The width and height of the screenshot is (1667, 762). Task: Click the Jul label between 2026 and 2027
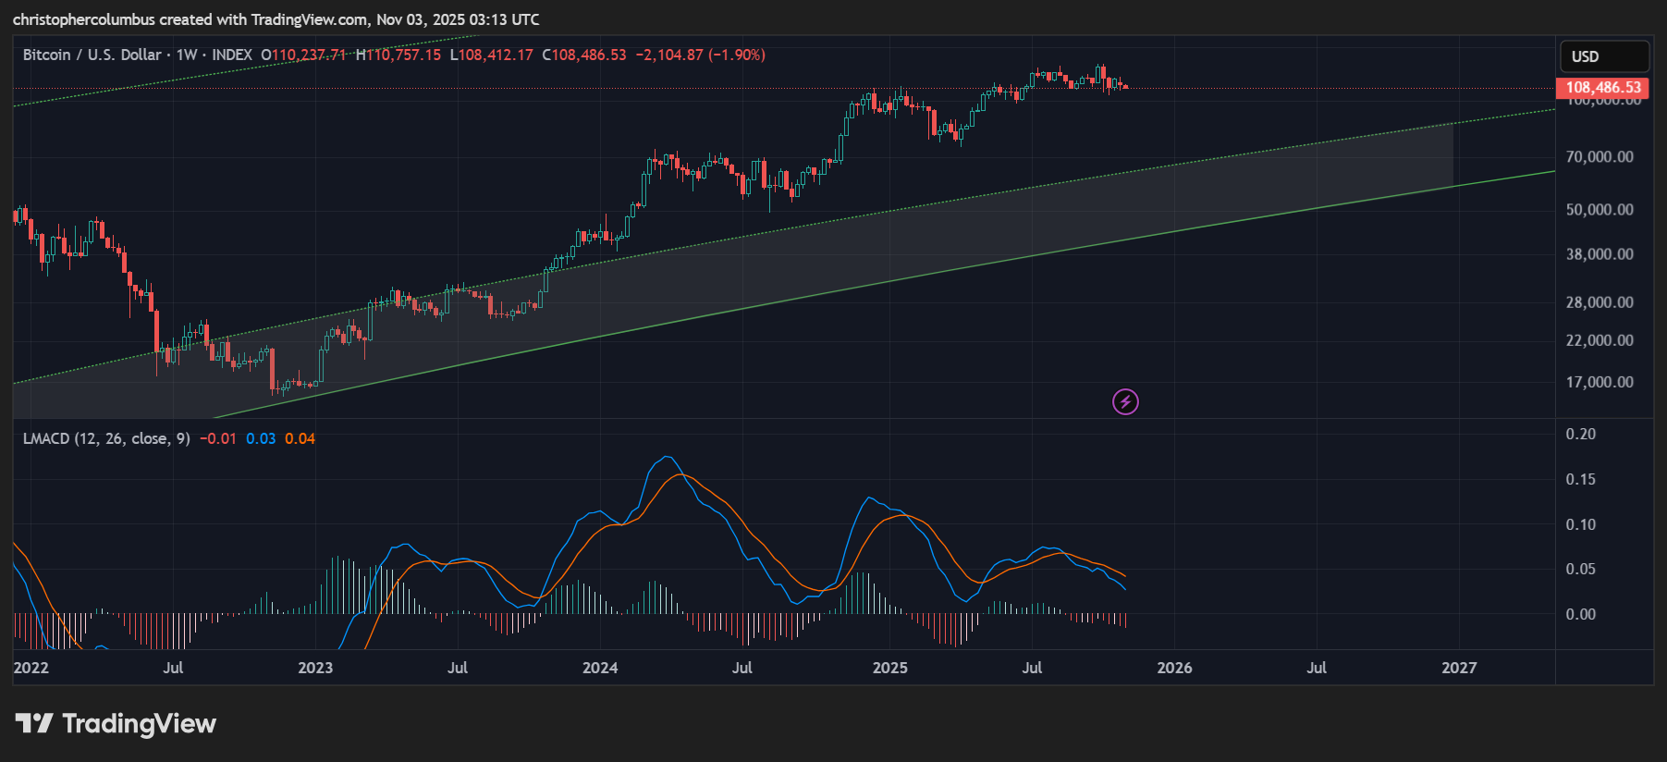[x=1317, y=668]
